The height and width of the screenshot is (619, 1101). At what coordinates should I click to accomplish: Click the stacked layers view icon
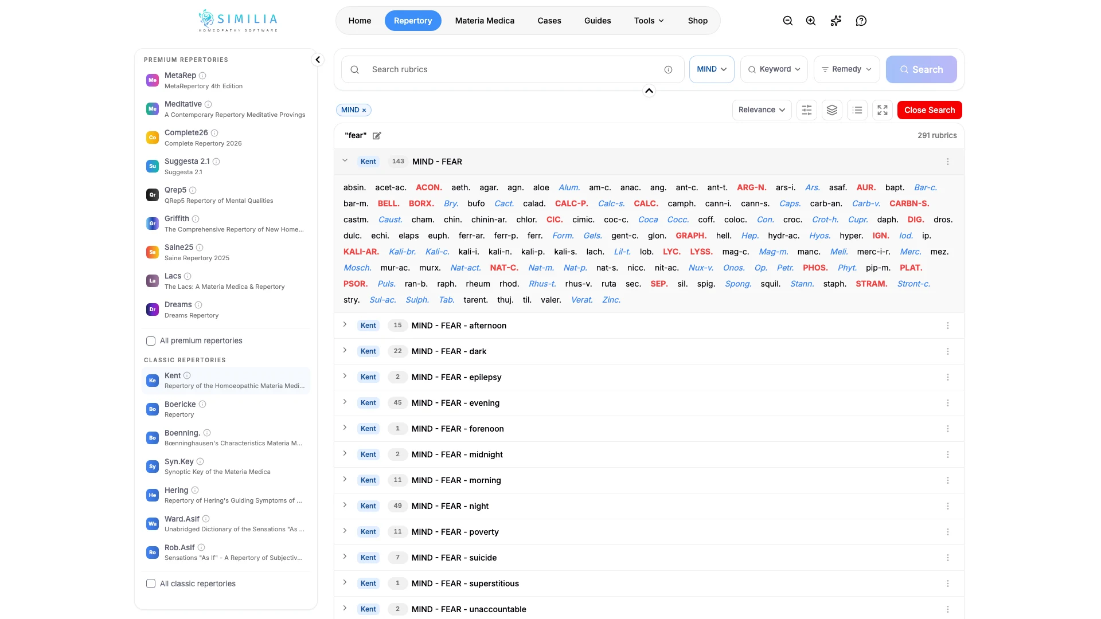[x=832, y=110]
